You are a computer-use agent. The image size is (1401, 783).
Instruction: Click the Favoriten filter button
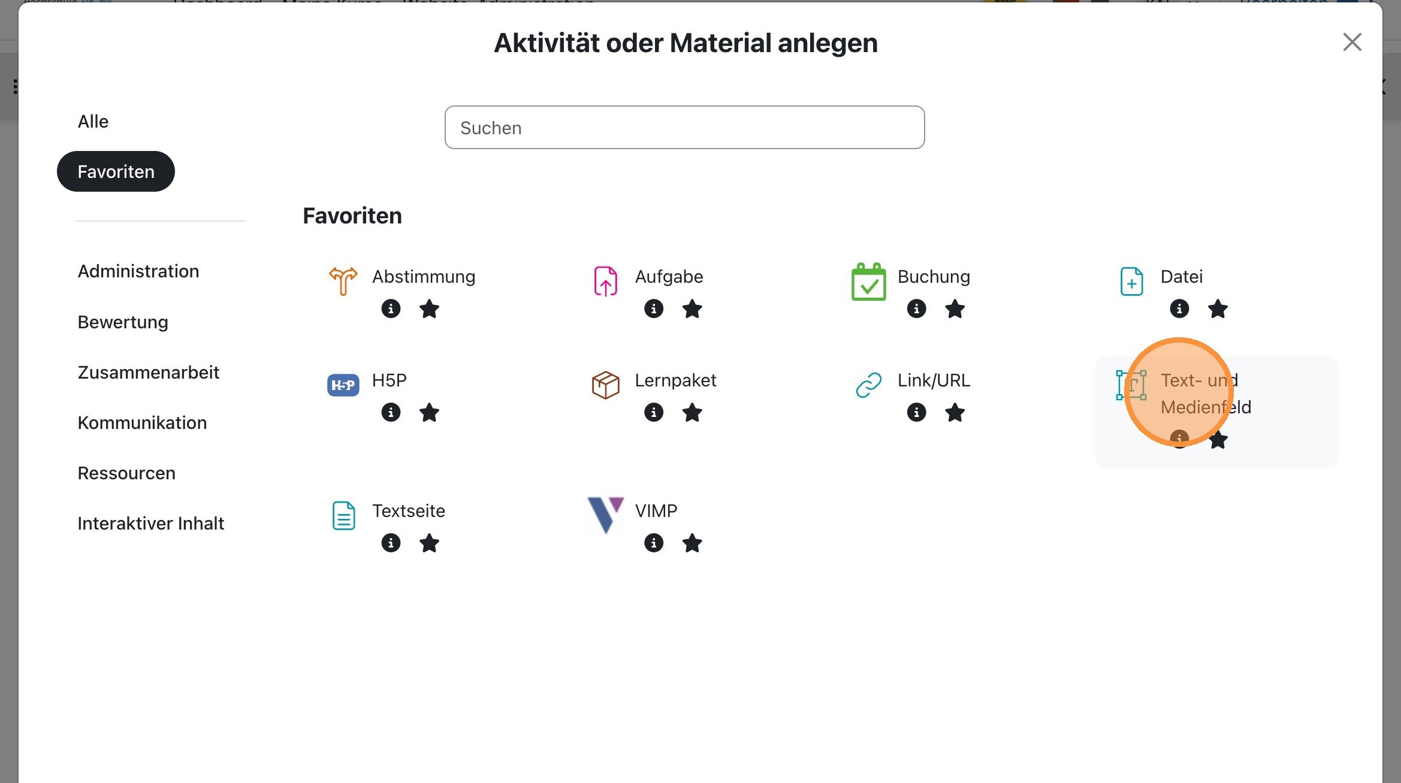coord(115,171)
